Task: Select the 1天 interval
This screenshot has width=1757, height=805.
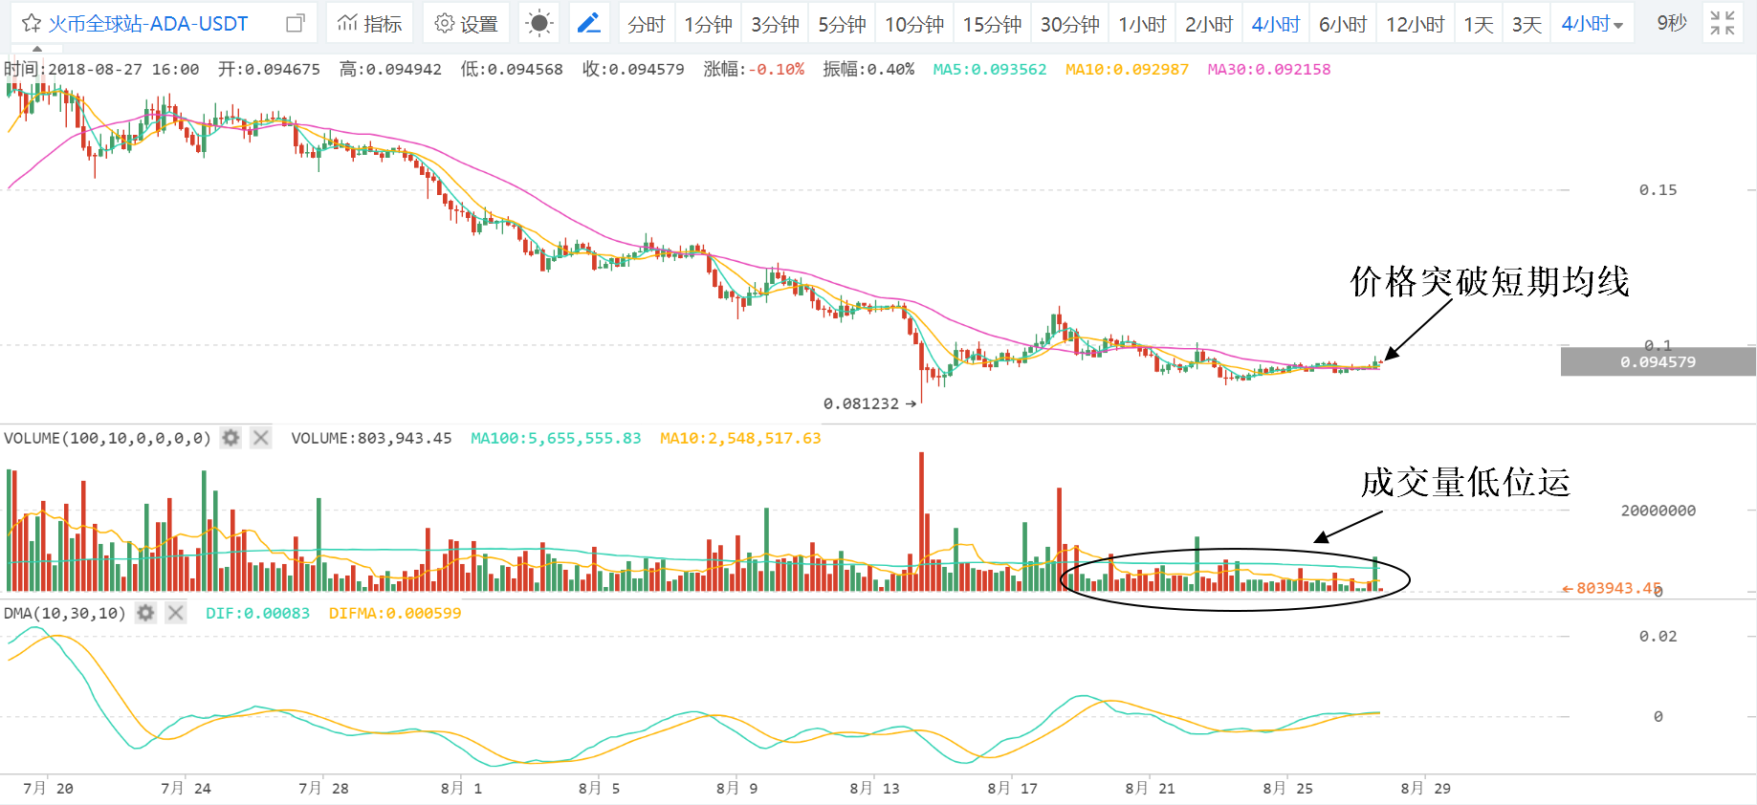Action: [x=1479, y=24]
